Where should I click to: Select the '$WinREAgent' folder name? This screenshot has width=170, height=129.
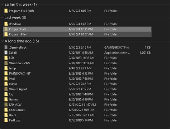(18, 89)
